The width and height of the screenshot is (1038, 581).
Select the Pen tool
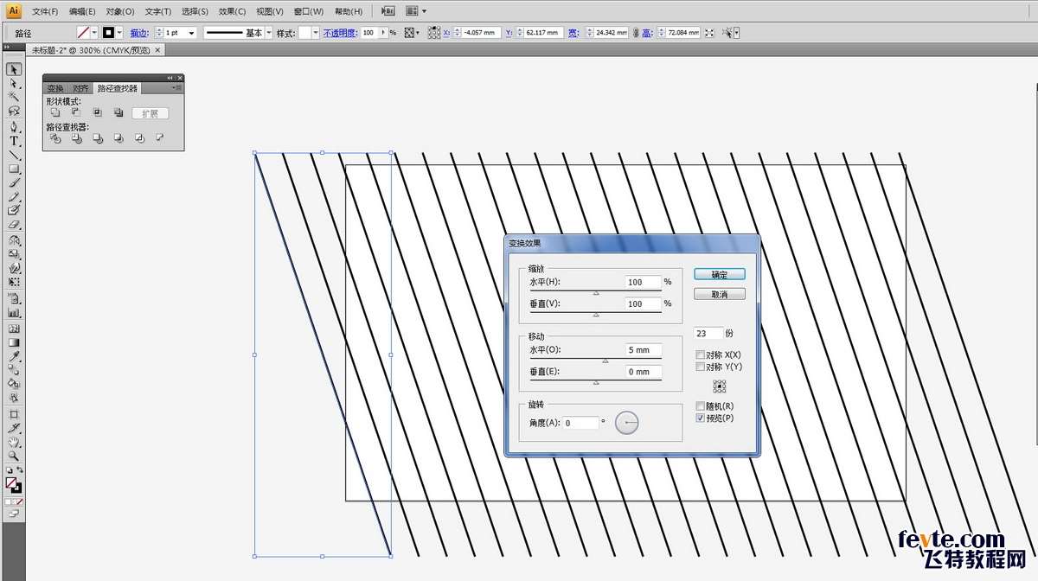(14, 126)
